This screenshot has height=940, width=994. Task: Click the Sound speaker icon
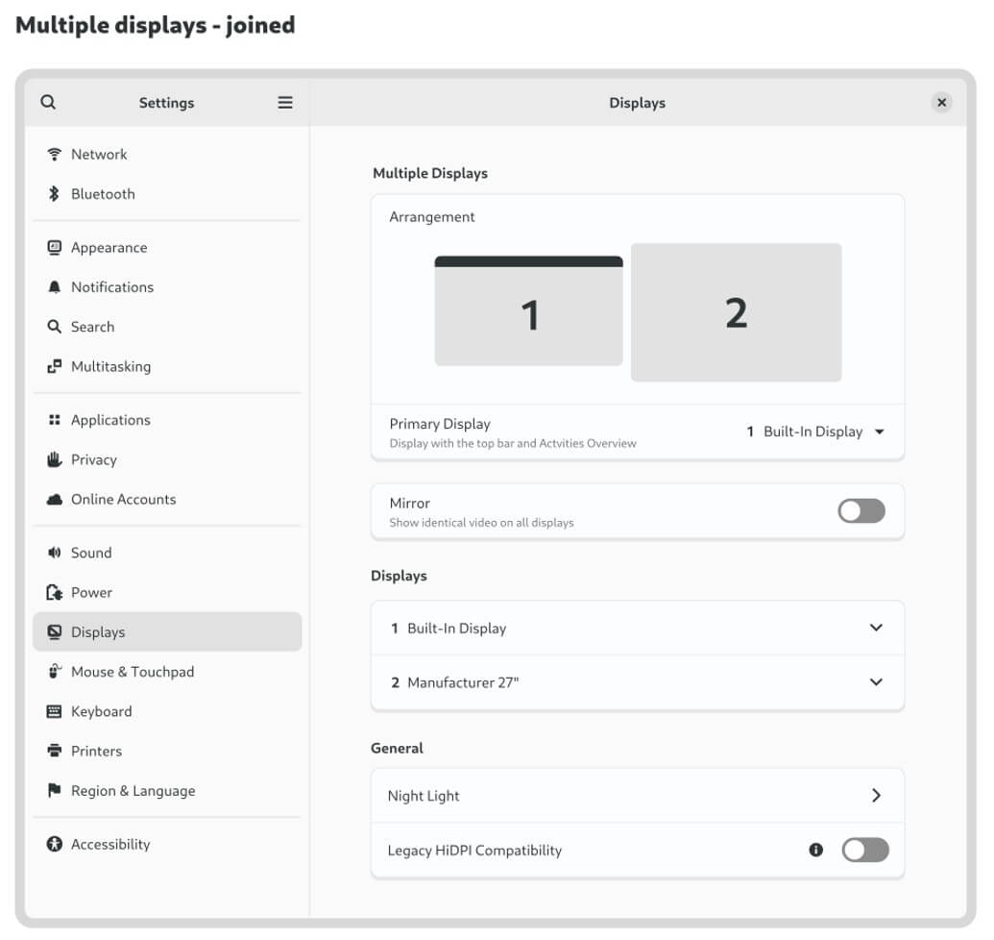pyautogui.click(x=55, y=553)
